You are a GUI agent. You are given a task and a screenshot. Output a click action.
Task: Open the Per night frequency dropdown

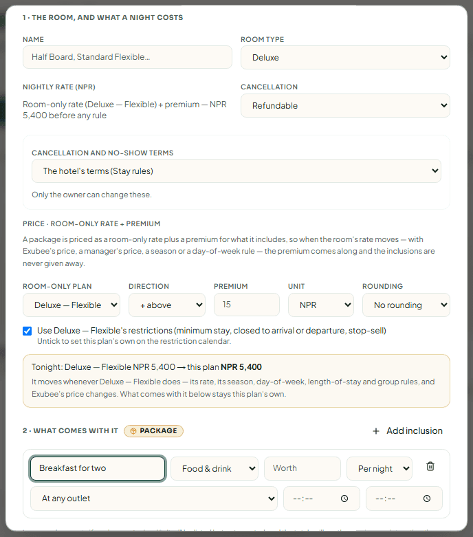[x=379, y=468]
